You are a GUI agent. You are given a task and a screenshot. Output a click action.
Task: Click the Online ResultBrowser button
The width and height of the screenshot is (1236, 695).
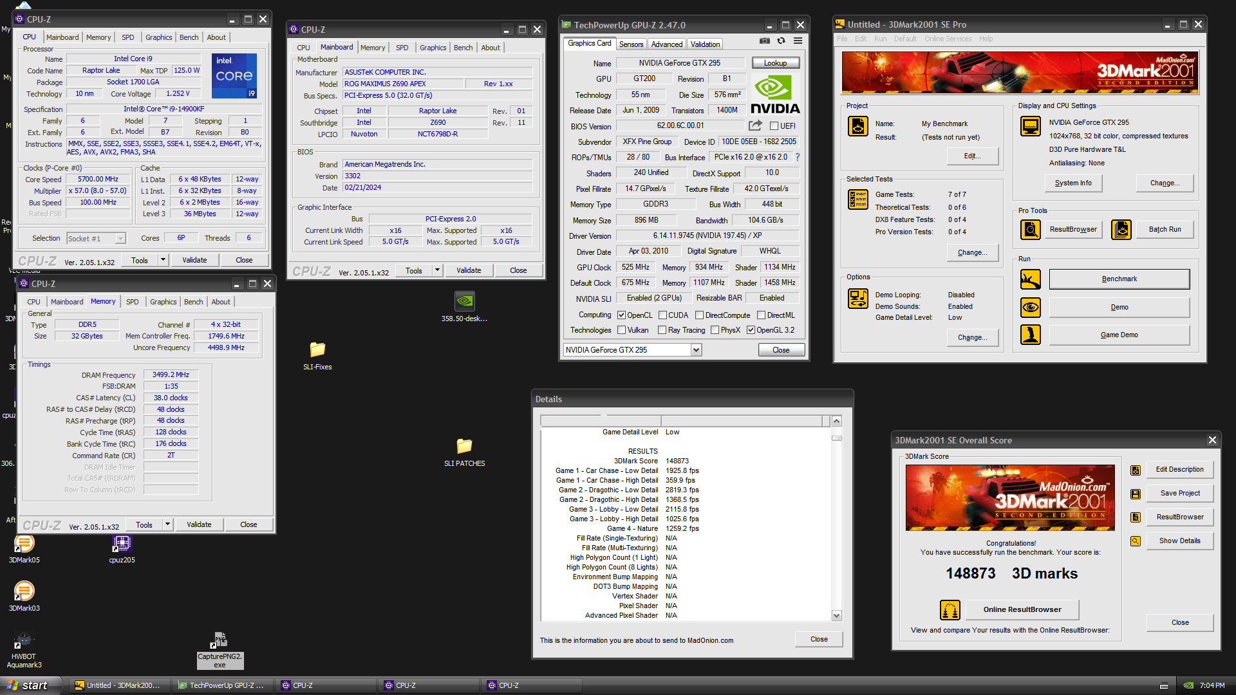coord(1022,609)
